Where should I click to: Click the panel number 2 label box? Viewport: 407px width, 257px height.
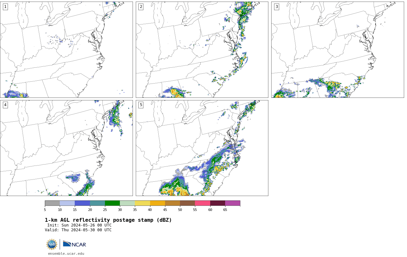coord(141,7)
